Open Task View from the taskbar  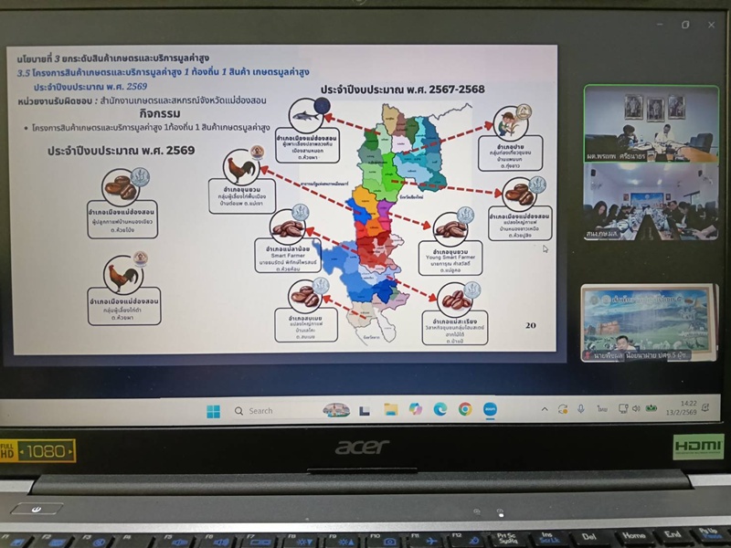point(365,409)
